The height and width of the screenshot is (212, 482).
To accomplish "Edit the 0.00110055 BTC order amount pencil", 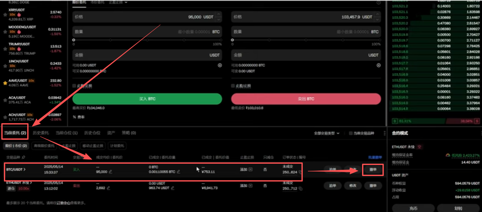I will tap(179, 172).
